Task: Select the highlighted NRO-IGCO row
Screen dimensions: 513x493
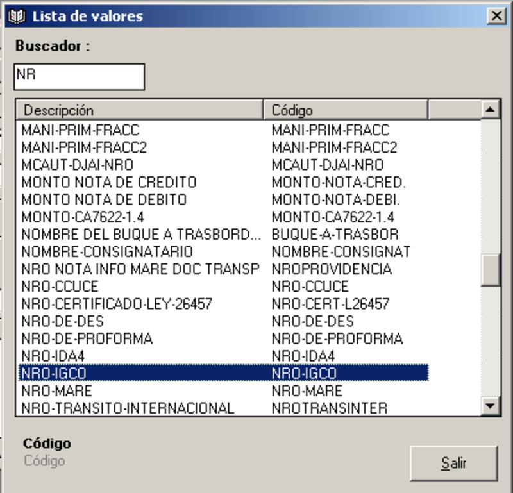Action: coord(54,373)
